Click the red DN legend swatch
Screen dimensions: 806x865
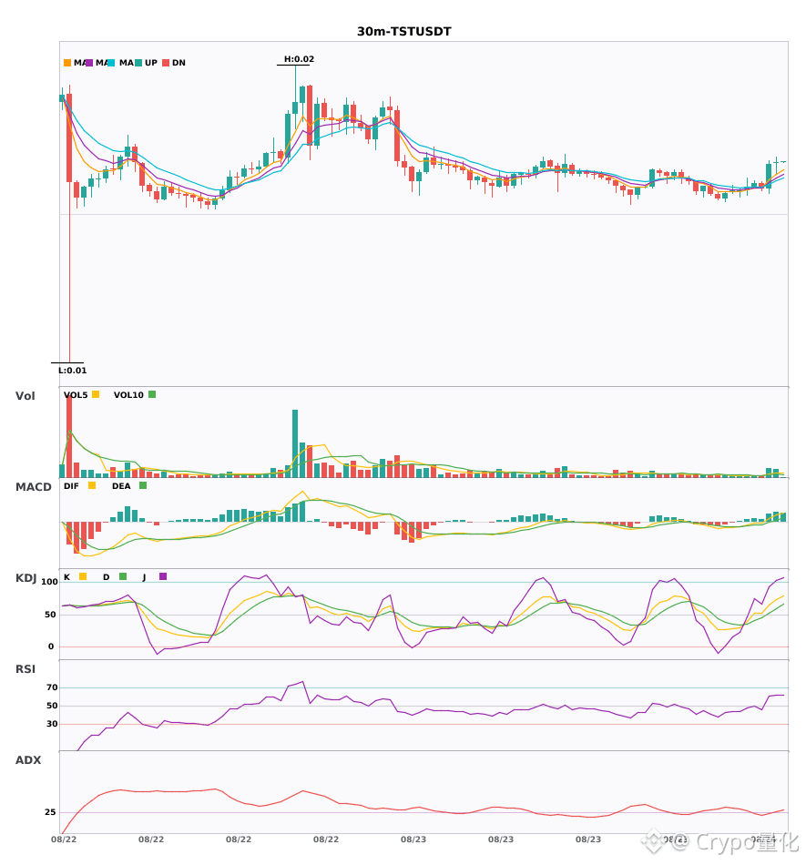(x=166, y=63)
